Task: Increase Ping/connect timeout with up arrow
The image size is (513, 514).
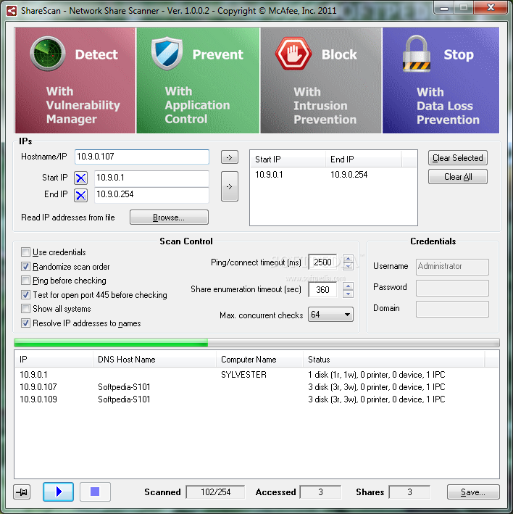Action: pyautogui.click(x=348, y=258)
